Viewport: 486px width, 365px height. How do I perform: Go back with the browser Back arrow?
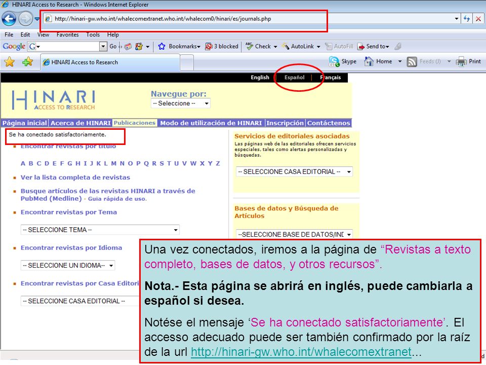(x=9, y=19)
